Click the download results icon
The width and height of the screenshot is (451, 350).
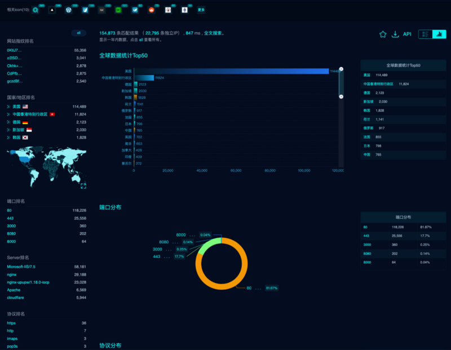[x=395, y=34]
